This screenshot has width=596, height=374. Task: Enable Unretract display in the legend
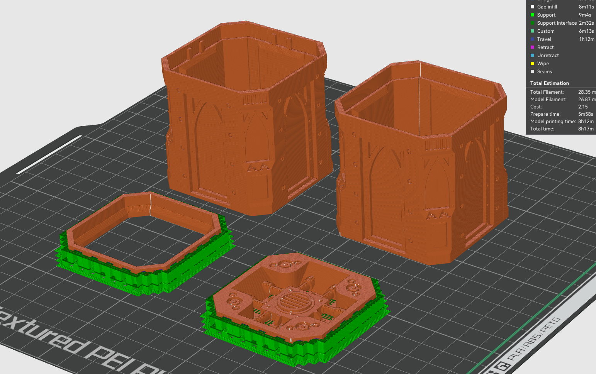click(x=548, y=56)
